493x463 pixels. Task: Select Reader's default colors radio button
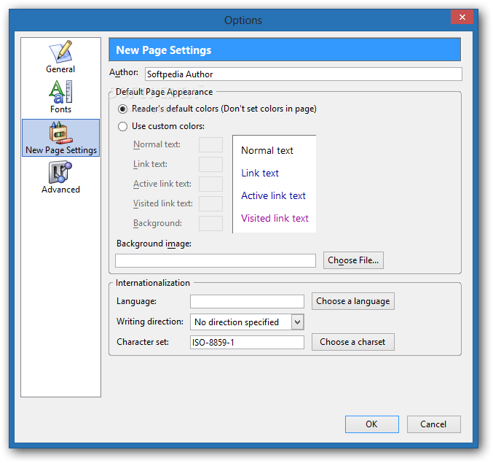[122, 109]
